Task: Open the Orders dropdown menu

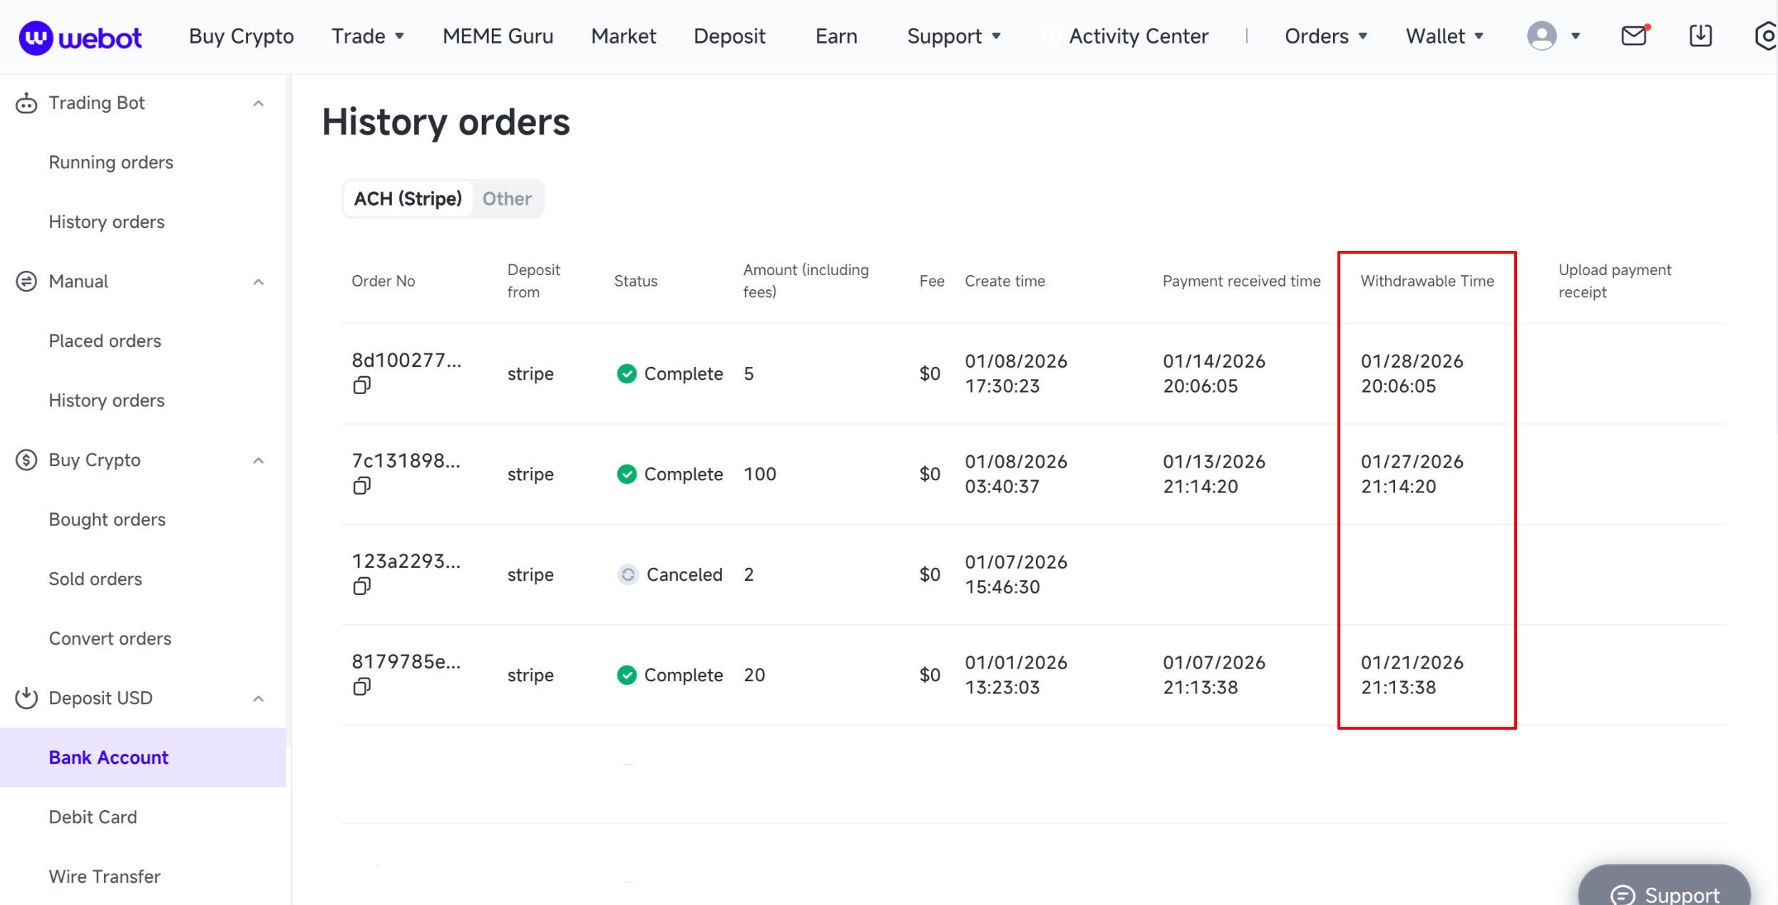Action: (1325, 36)
